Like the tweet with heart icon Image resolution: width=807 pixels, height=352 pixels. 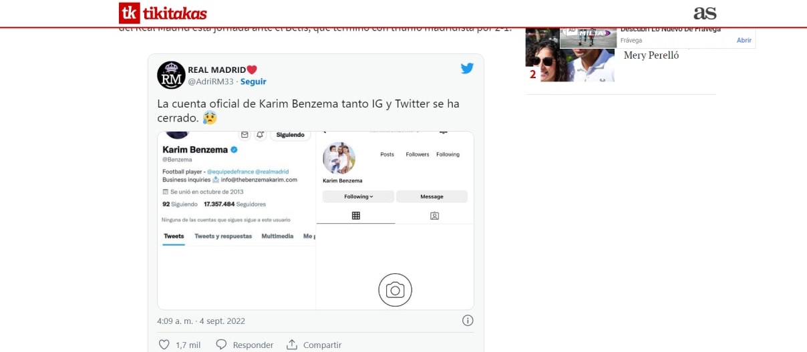(164, 345)
